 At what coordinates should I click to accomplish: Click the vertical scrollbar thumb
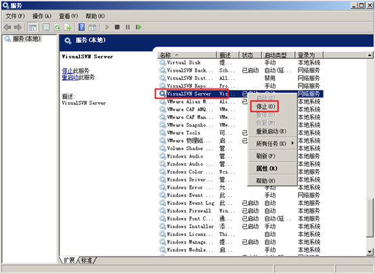coord(370,218)
